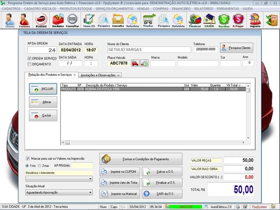Expand the Mecânico / Atendente dropdown

[x=90, y=178]
